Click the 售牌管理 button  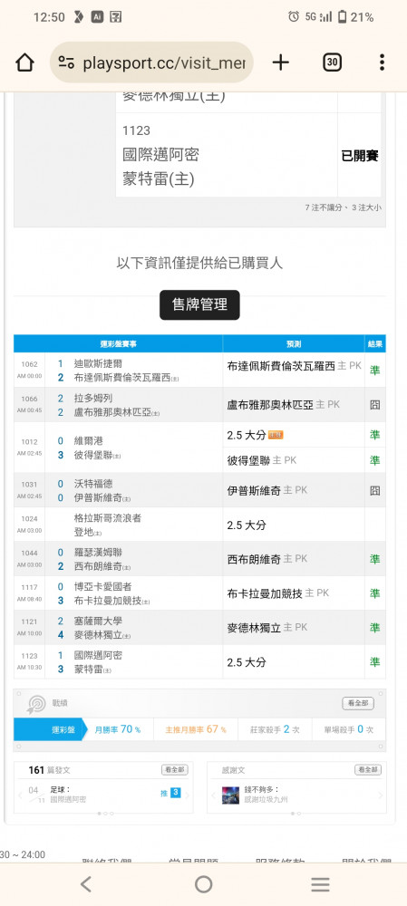tap(199, 304)
